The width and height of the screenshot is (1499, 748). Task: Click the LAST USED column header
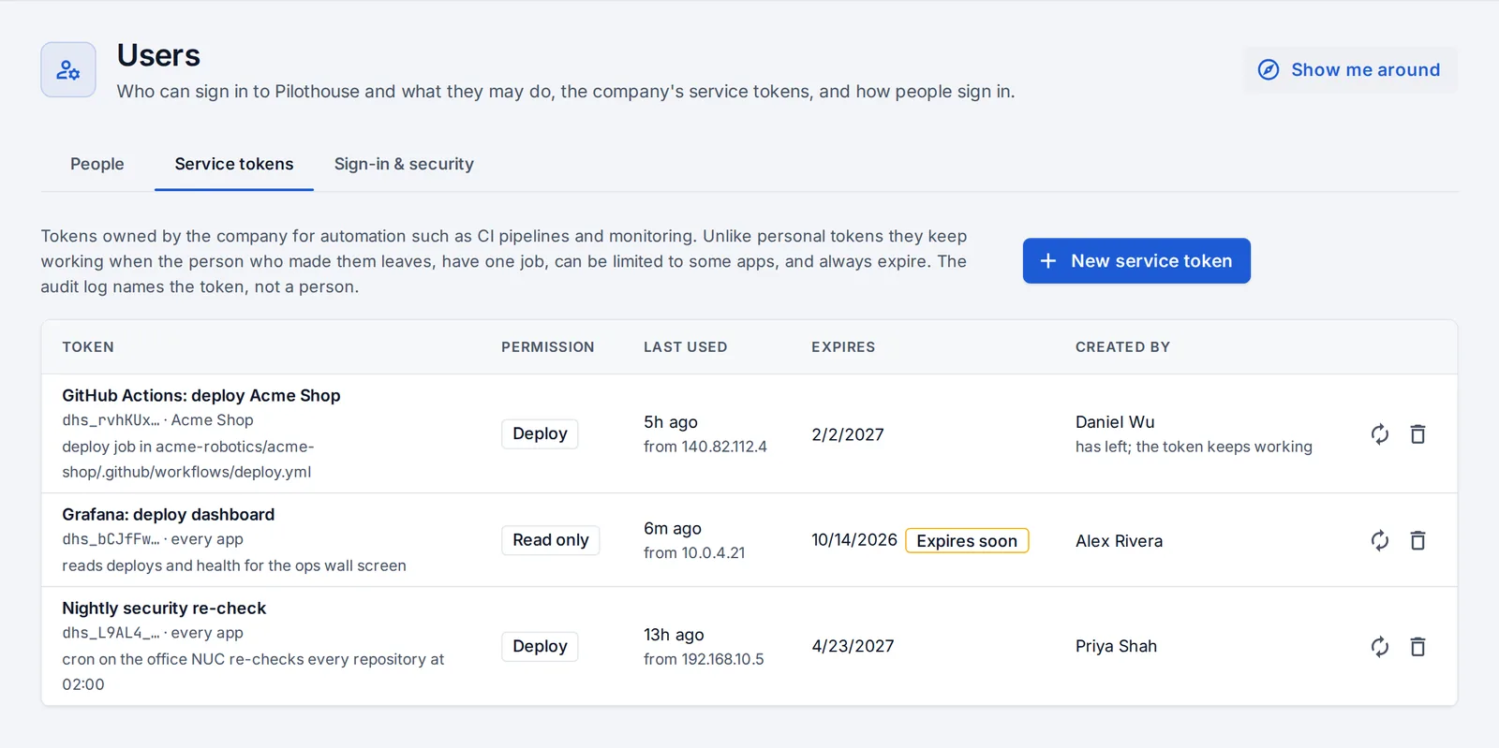(x=686, y=346)
